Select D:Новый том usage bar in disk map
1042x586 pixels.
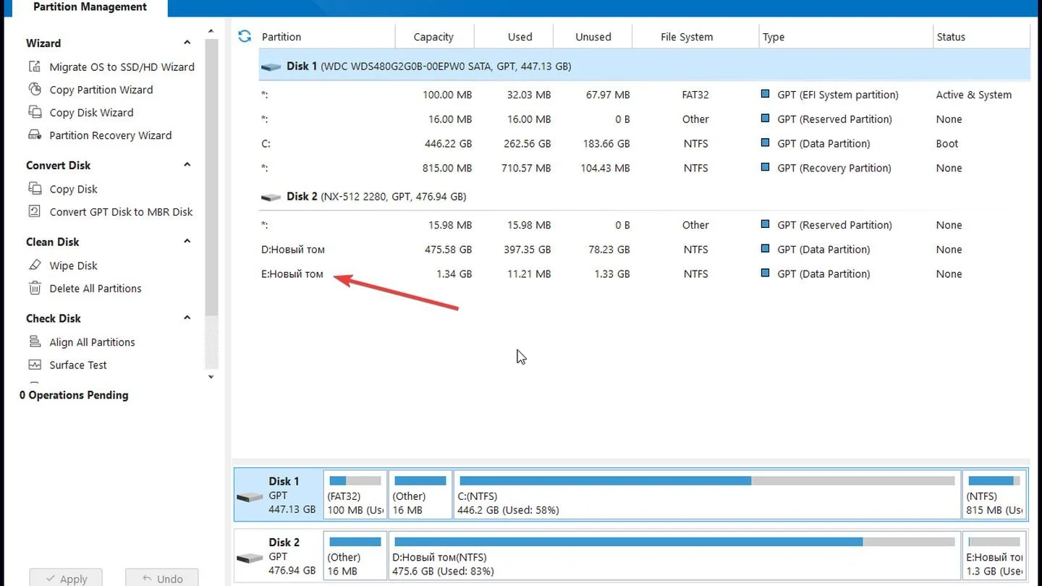674,541
